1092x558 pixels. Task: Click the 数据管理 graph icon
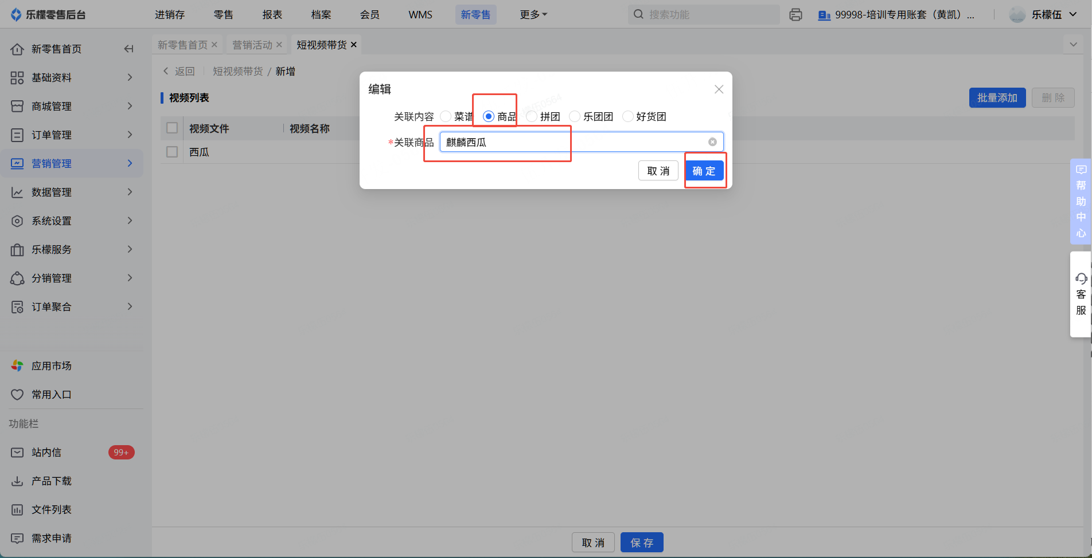click(x=17, y=192)
